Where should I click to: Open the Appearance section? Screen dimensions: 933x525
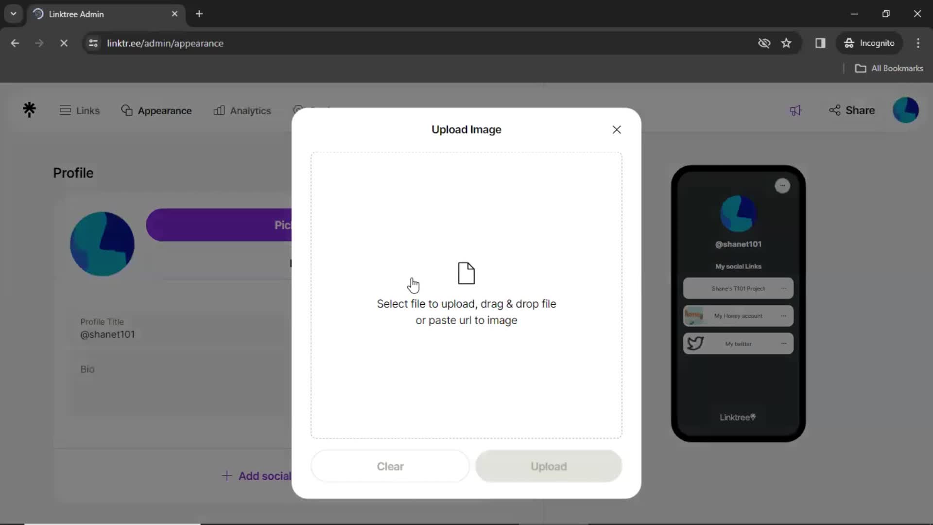pos(156,110)
